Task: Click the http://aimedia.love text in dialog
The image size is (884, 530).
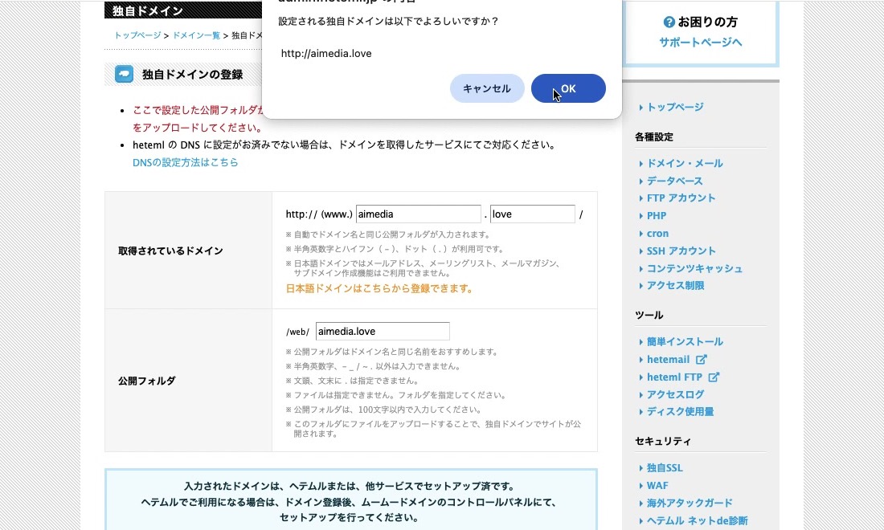Action: point(326,54)
